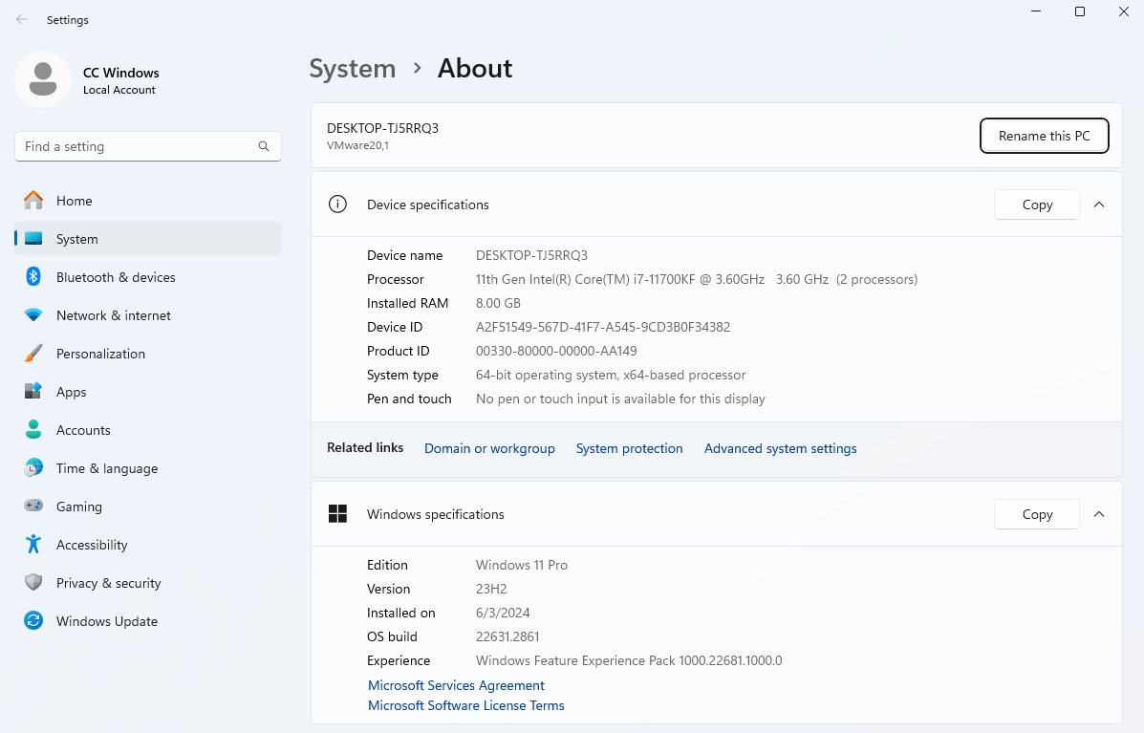Click the OS build value 22631.2861
Viewport: 1144px width, 733px height.
coord(507,636)
